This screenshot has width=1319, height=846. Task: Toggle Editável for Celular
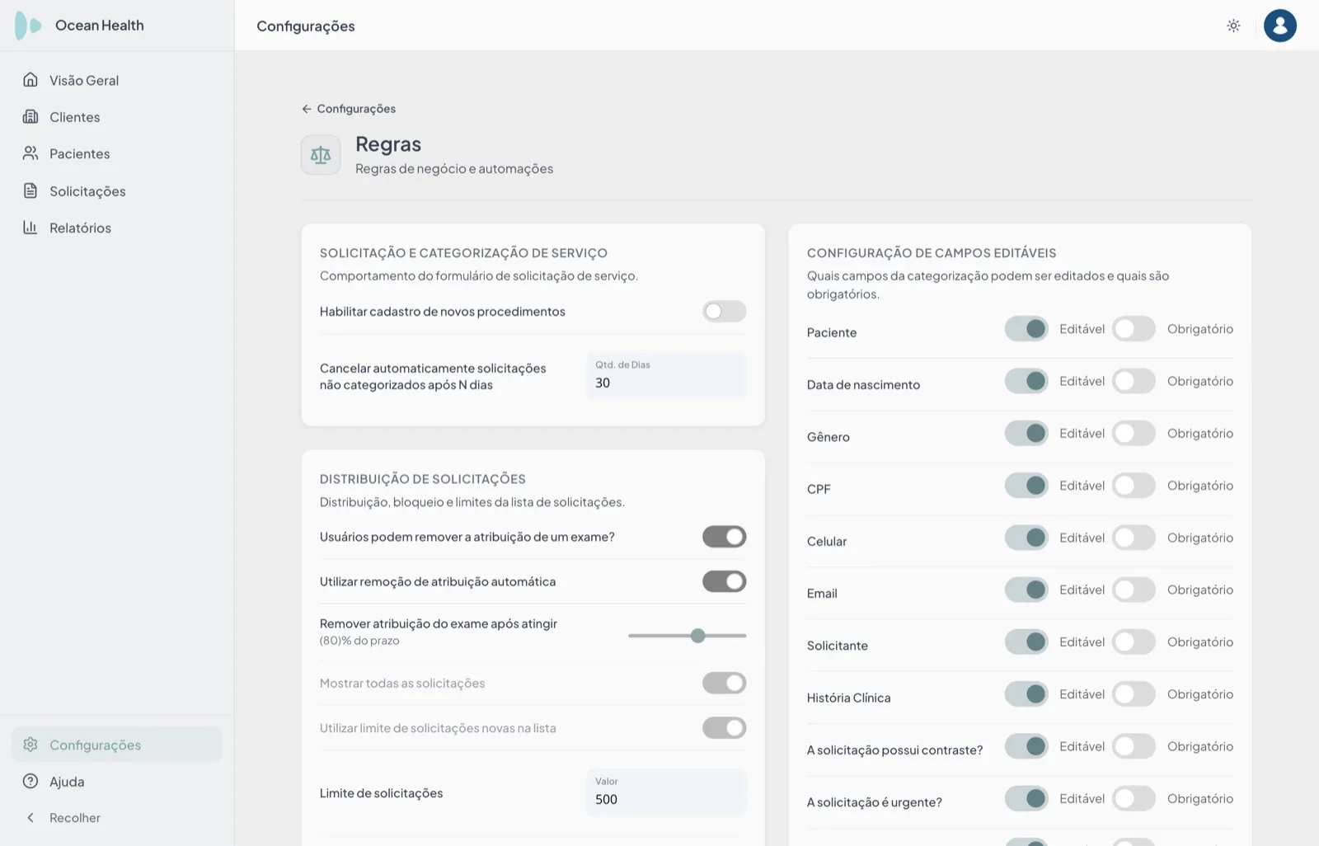pyautogui.click(x=1026, y=538)
